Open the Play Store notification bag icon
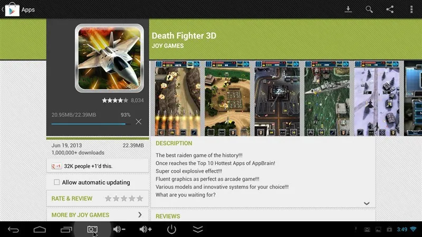The image size is (422, 237). pos(389,229)
